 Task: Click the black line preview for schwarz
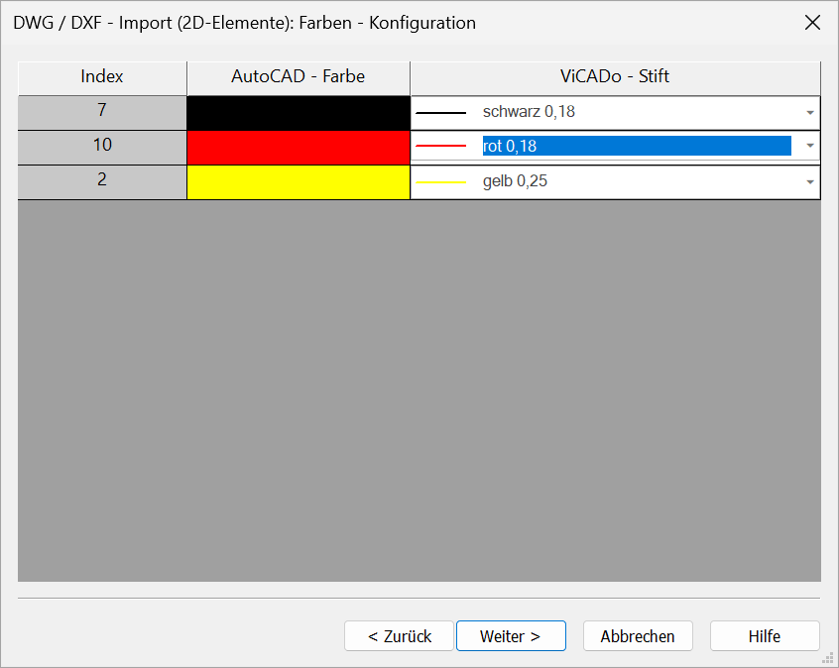441,113
